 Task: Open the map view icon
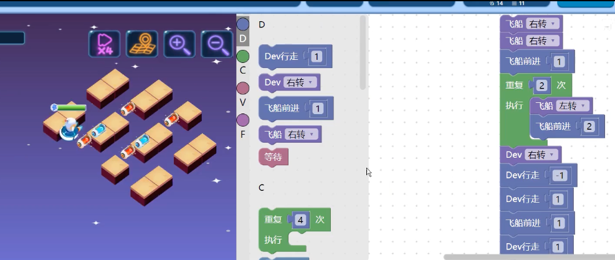point(142,44)
